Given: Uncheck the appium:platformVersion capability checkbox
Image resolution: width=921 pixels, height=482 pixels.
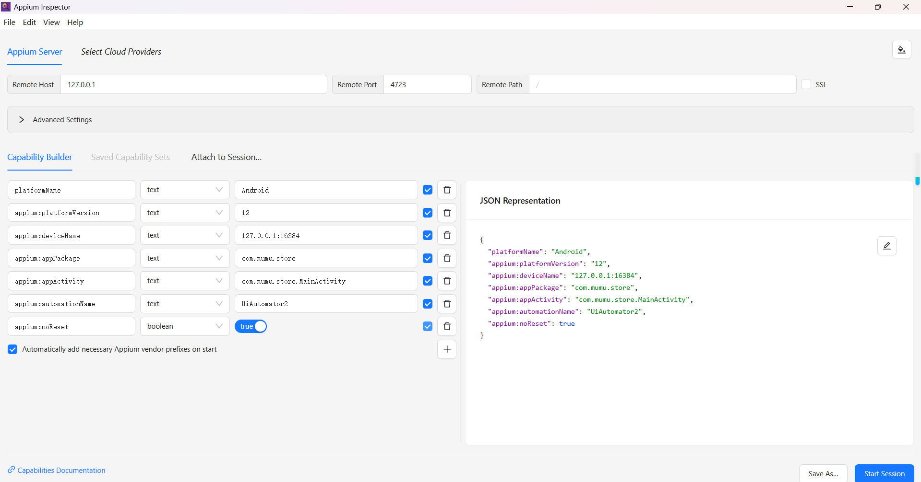Looking at the screenshot, I should point(428,213).
